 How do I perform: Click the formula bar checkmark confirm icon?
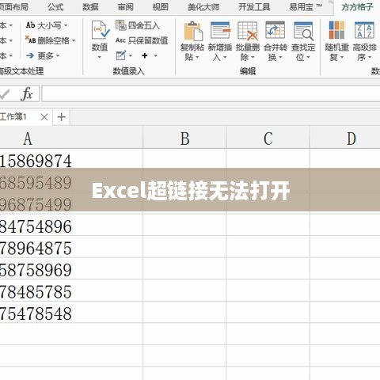4,94
